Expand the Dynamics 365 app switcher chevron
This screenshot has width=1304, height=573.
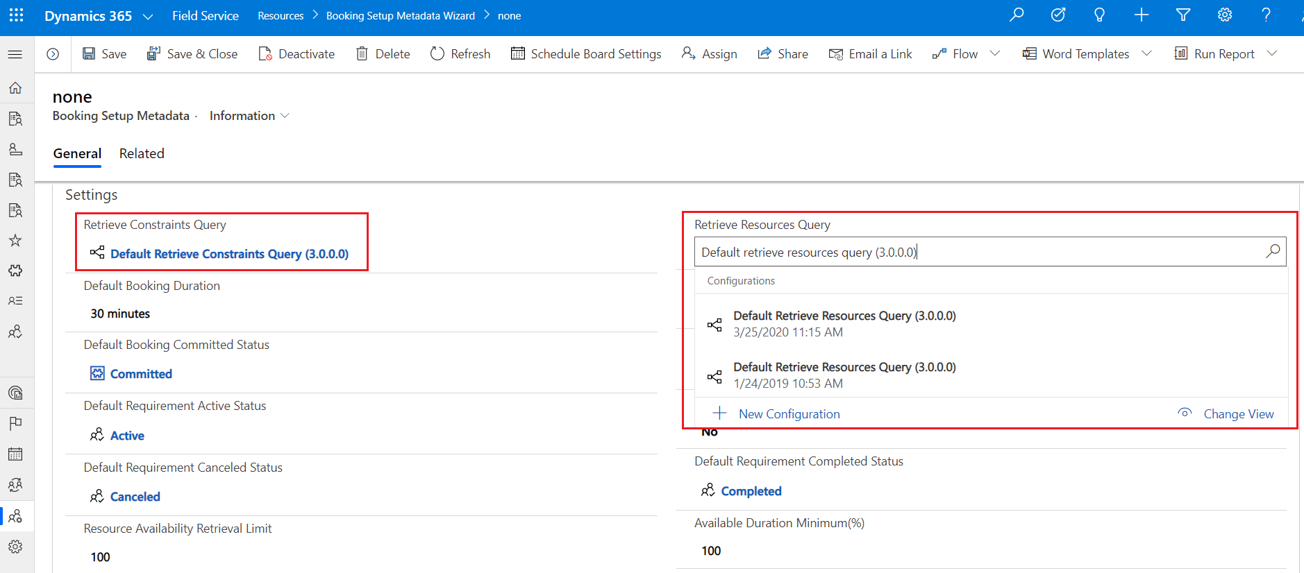148,16
